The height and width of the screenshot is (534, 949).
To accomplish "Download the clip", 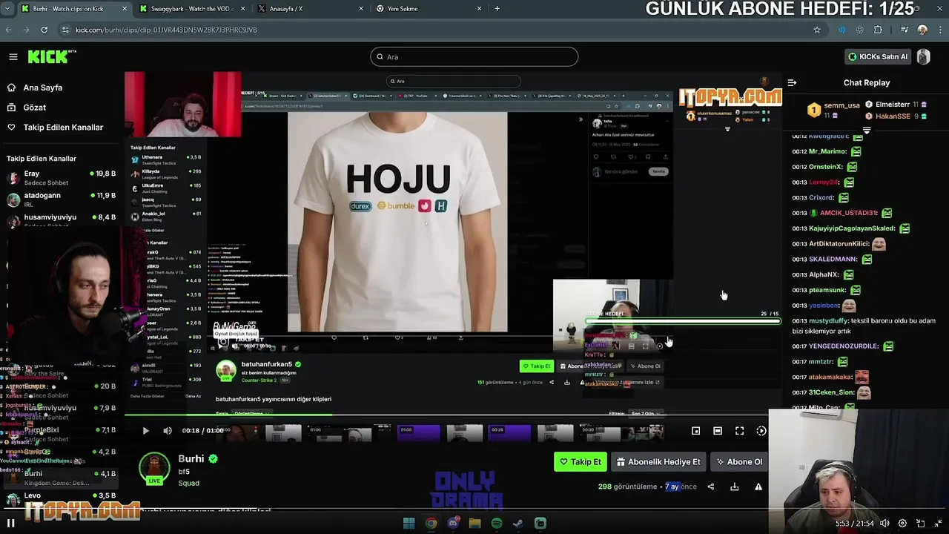I will point(735,487).
